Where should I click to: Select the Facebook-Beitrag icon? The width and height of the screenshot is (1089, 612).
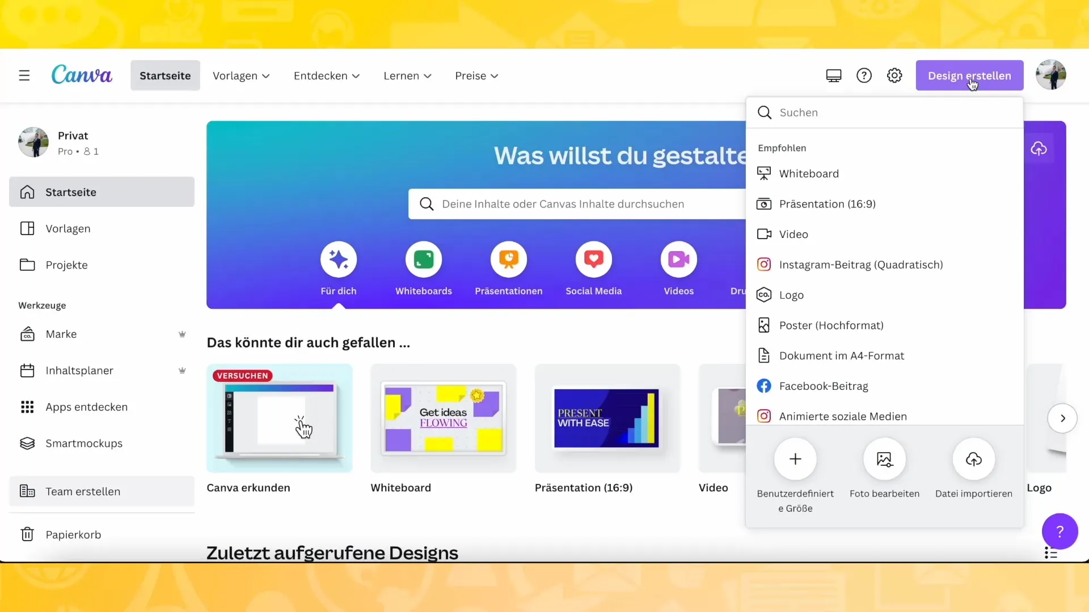[763, 385]
